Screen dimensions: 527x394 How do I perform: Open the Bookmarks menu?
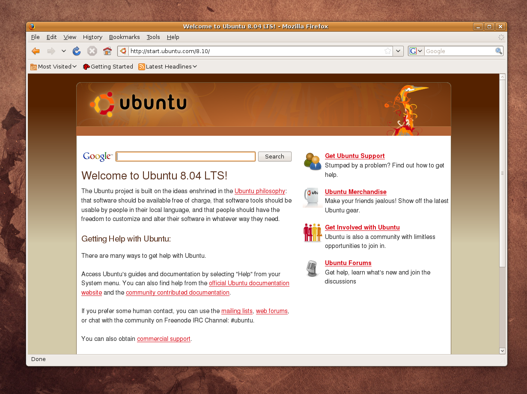pyautogui.click(x=125, y=37)
